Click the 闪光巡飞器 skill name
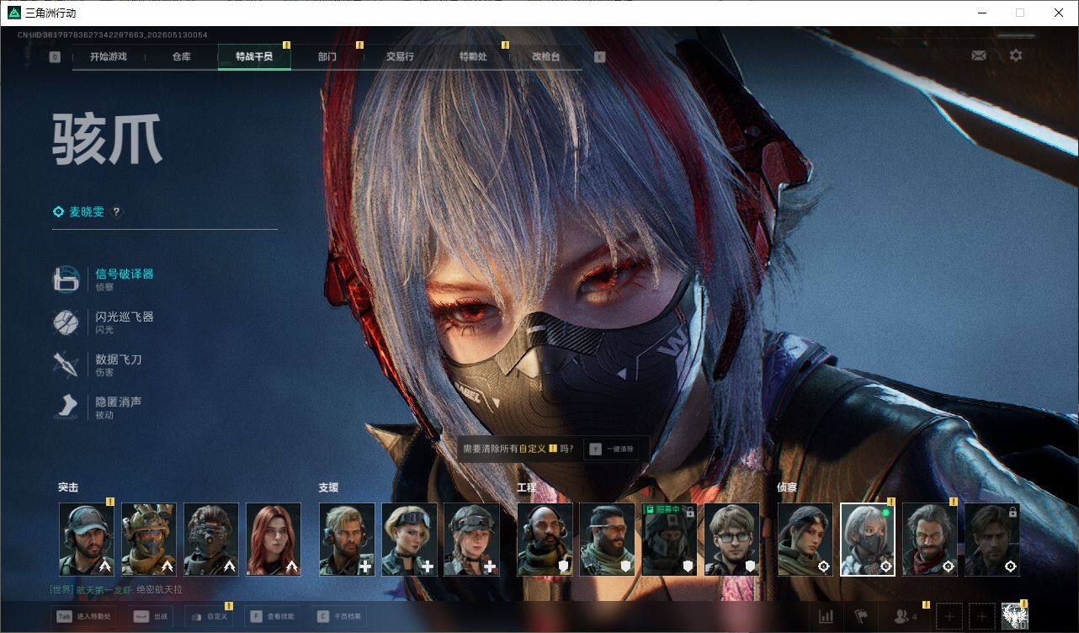This screenshot has width=1079, height=633. pos(124,316)
